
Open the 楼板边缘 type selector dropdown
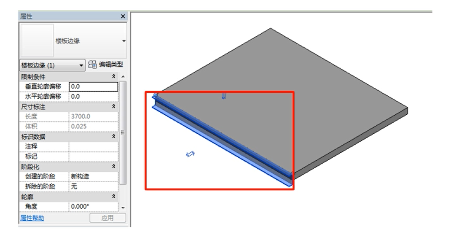[123, 41]
